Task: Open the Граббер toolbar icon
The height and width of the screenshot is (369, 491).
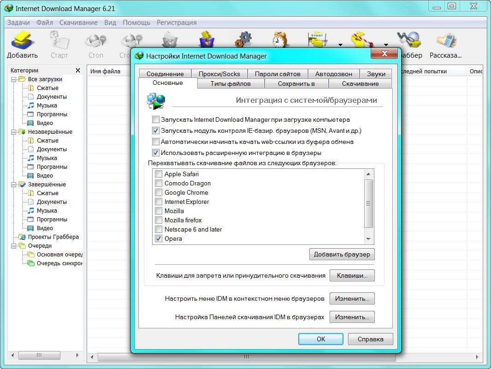Action: [408, 40]
